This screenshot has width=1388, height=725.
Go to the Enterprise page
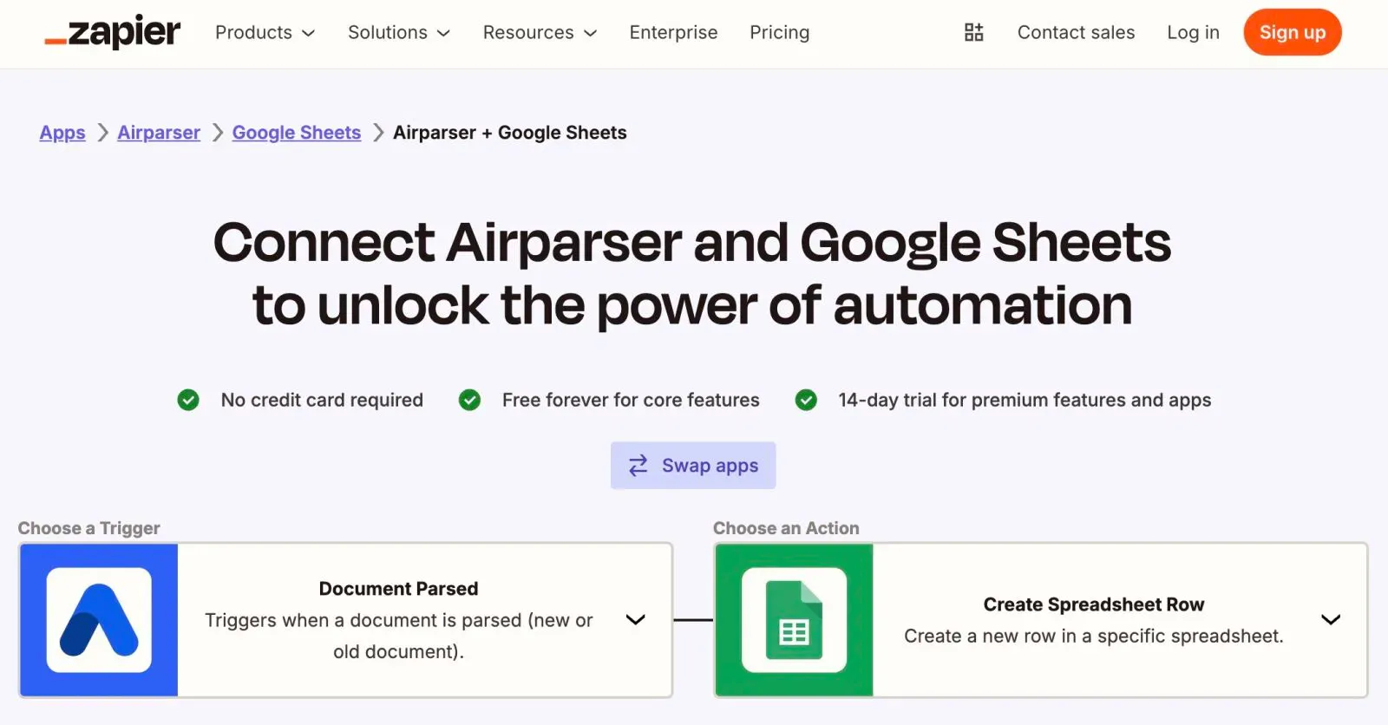click(673, 33)
